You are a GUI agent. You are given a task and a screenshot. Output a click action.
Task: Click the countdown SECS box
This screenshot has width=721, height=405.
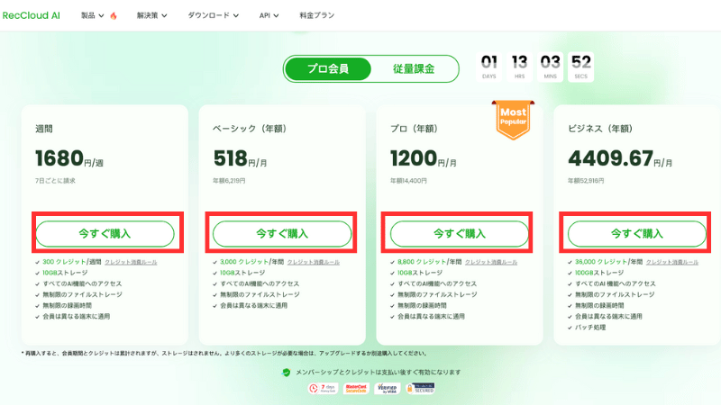[580, 67]
